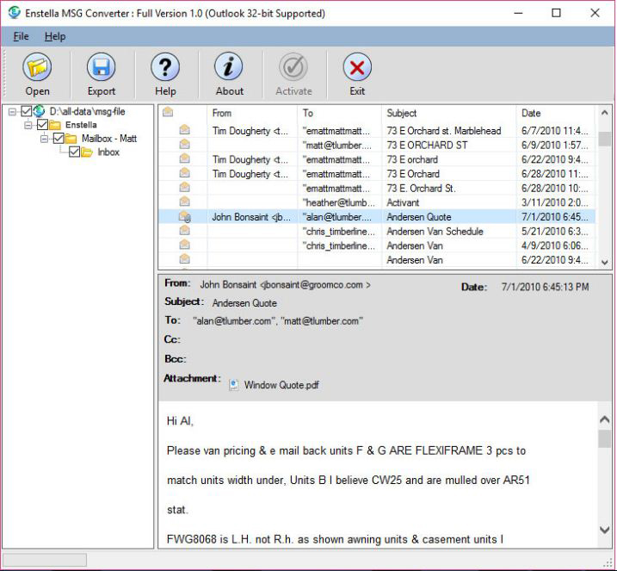
Task: Show the About info icon
Action: (229, 67)
